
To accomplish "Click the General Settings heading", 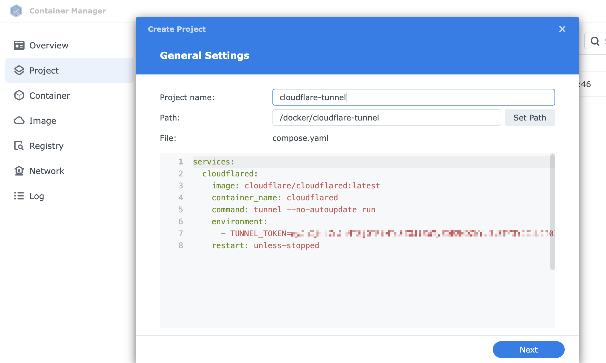I will [x=204, y=55].
